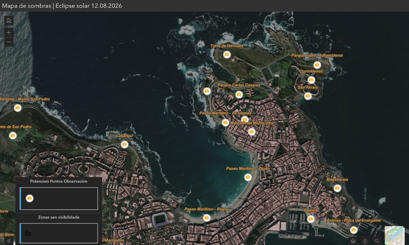Screen dimensions: 409x245
Task: Click the Parrote camera marker
Action: 310,219
